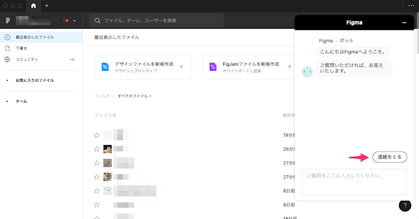Star the second file edited 8 days ago
Screen dimensions: 419x219
96,204
